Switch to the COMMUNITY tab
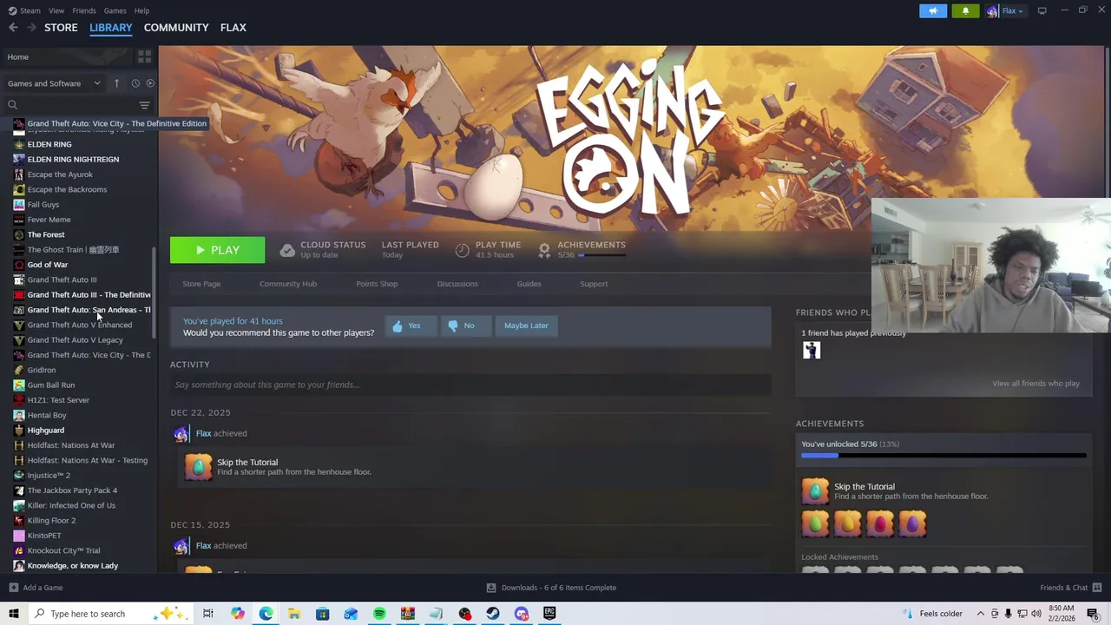1111x625 pixels. 176,28
